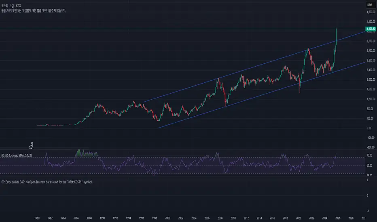Click the 1994 year label on time axis
Screen dimensions: 377x222
[x=128, y=218]
